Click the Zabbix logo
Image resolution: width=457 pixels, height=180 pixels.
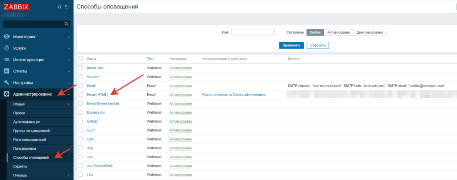pyautogui.click(x=16, y=7)
